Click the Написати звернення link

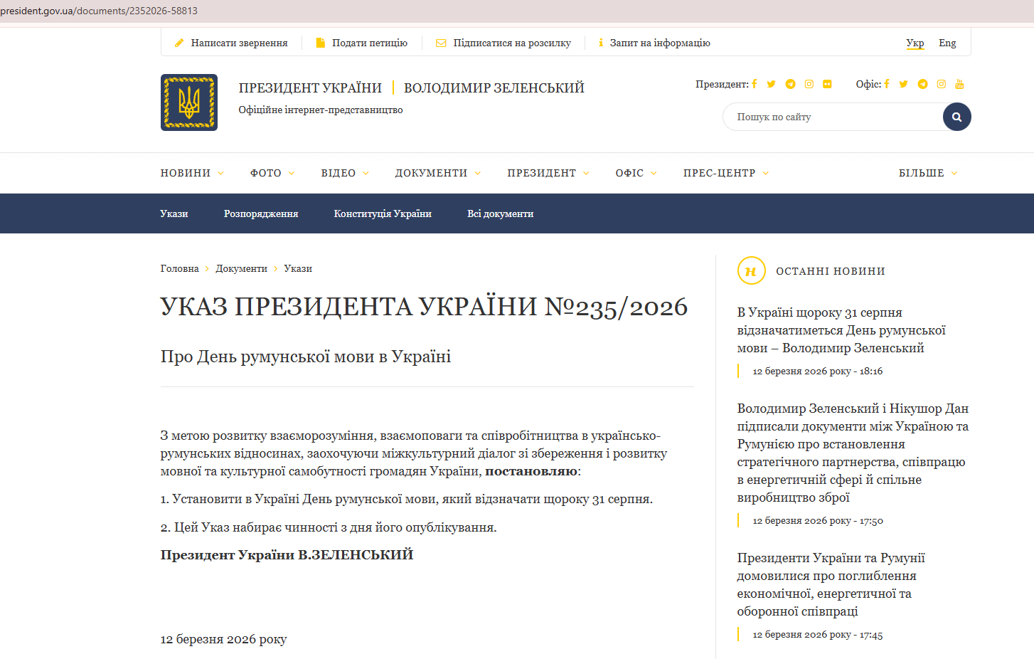[x=239, y=43]
